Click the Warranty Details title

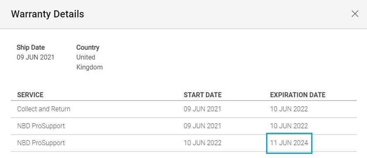[48, 14]
